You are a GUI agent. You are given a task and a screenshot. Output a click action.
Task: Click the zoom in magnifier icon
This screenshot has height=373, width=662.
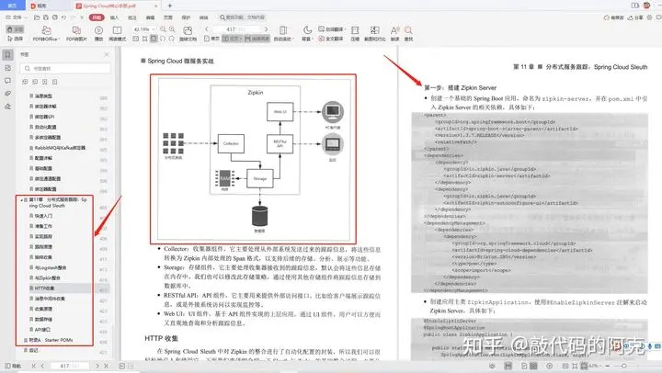pyautogui.click(x=172, y=29)
